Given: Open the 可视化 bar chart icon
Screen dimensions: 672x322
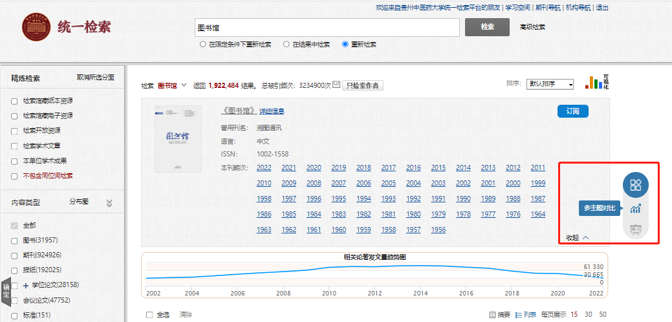Looking at the screenshot, I should click(594, 82).
